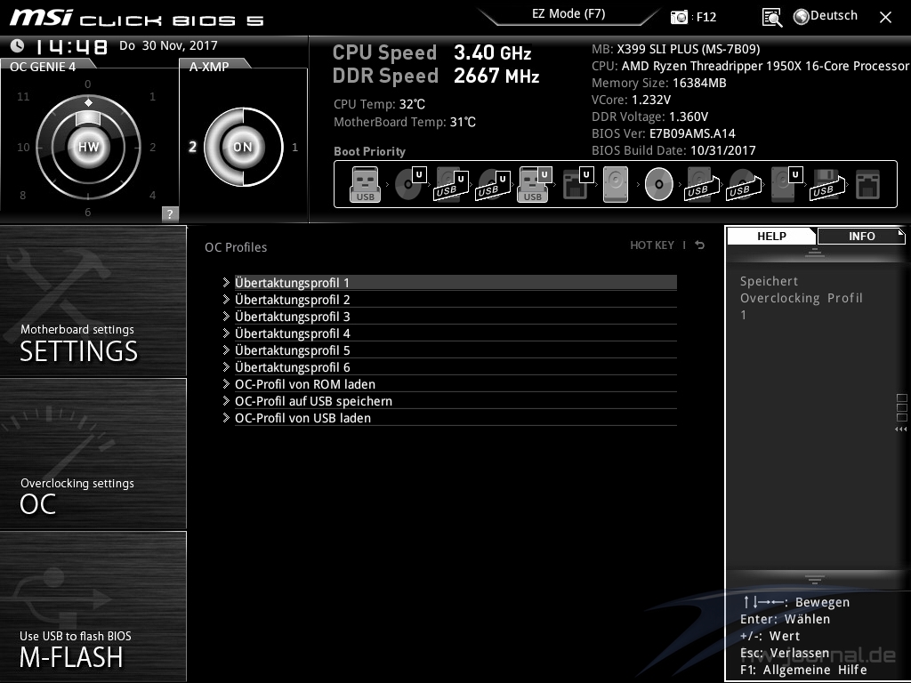Screen dimensions: 911x683
Task: Click the system time 14:48
Action: pyautogui.click(x=71, y=46)
